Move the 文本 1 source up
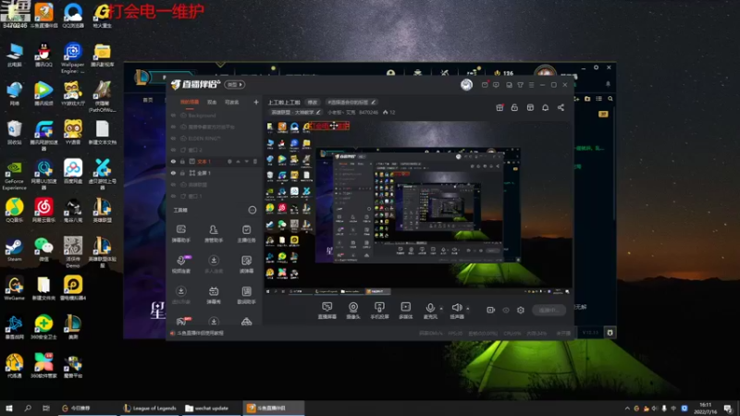The image size is (740, 416). point(239,161)
